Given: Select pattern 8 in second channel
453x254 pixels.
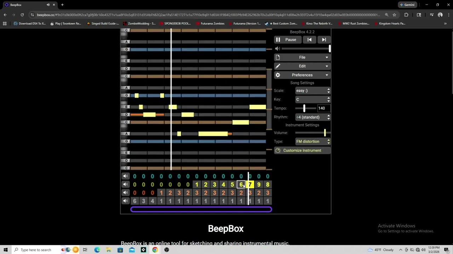Looking at the screenshot, I should click(268, 185).
